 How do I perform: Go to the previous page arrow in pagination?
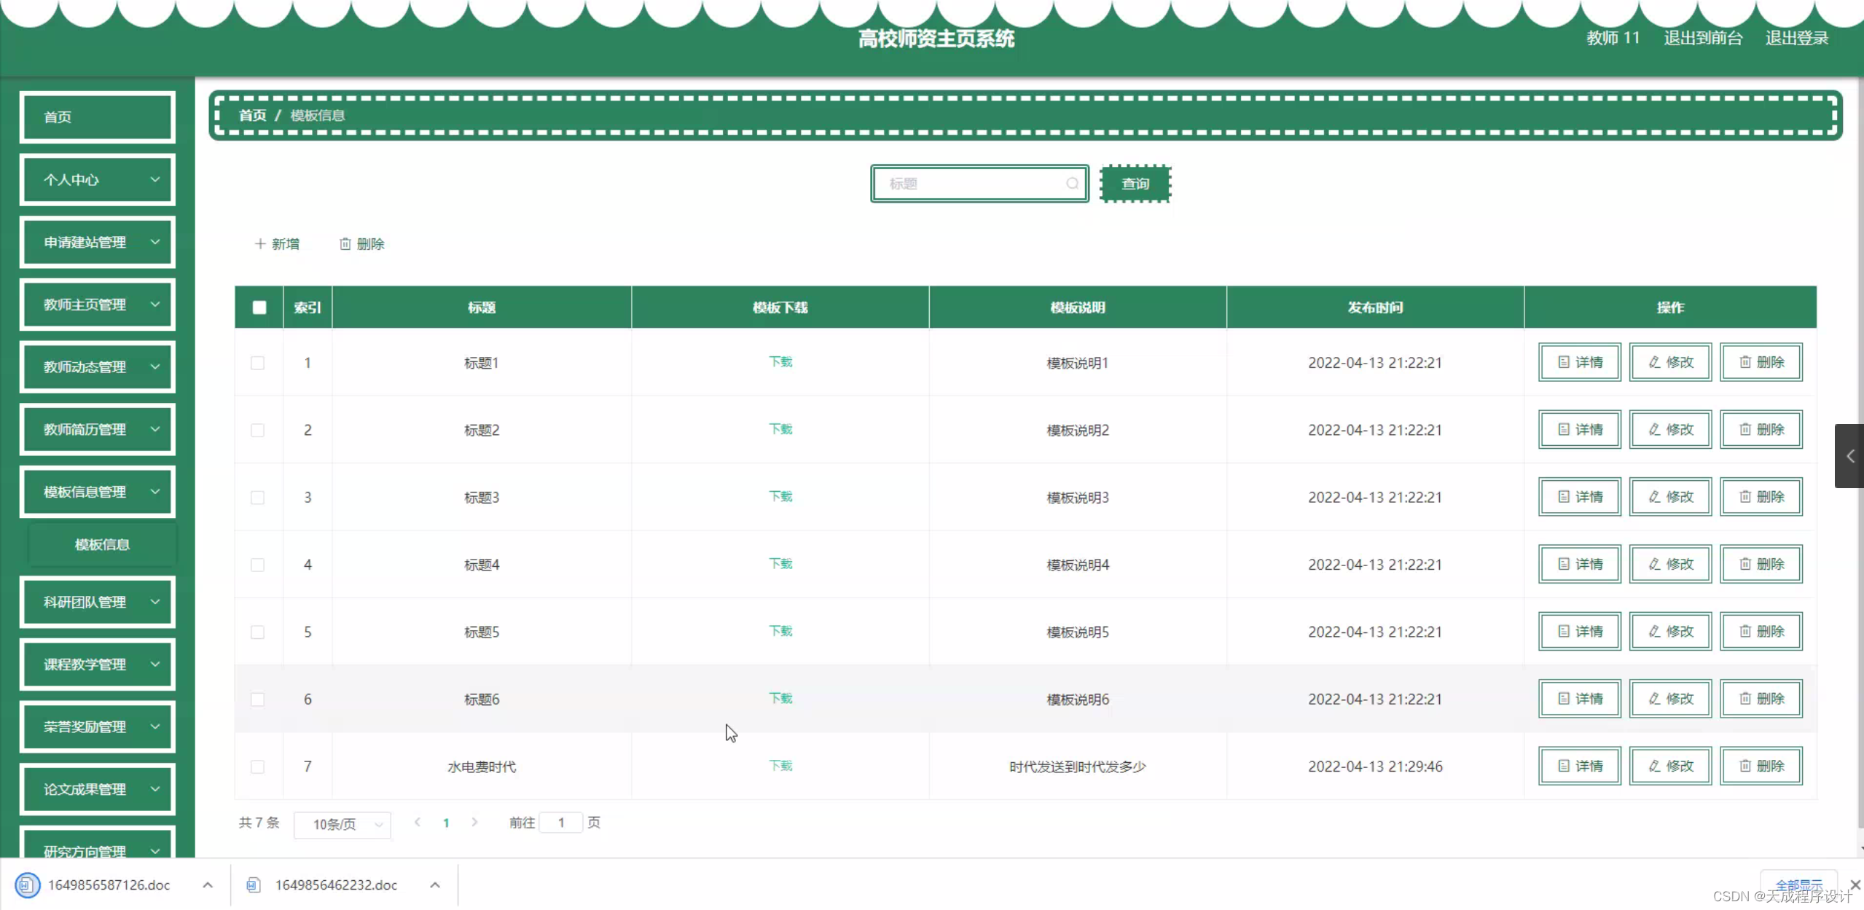418,823
